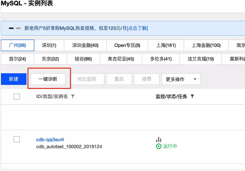This screenshot has height=171, width=245.
Task: Open the monitoring chart icon for cdb-qqi3eu4l
Action: 158,139
